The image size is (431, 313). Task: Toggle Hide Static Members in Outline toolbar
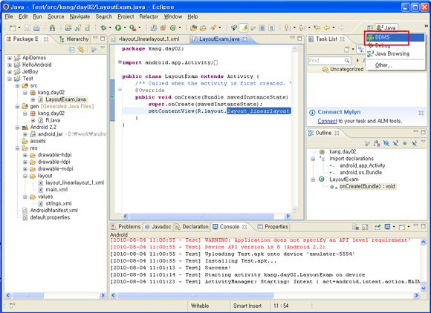395,143
